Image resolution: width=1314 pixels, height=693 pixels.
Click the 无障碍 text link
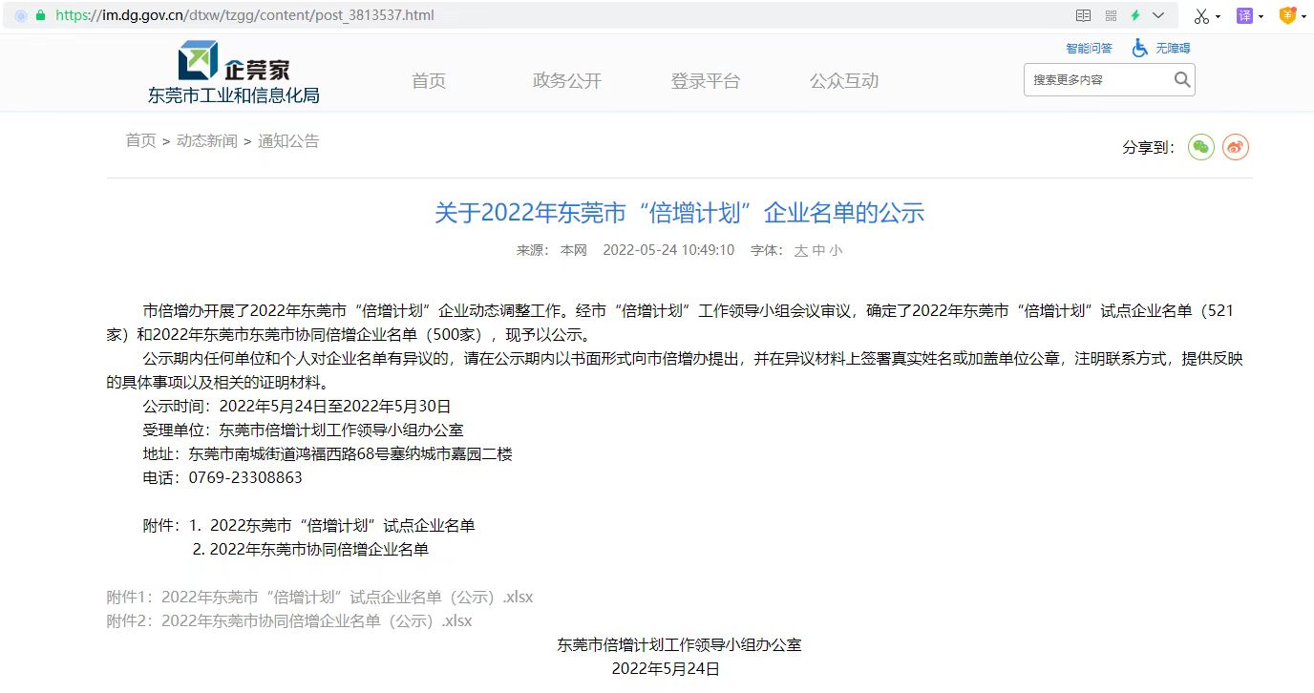click(x=1173, y=48)
